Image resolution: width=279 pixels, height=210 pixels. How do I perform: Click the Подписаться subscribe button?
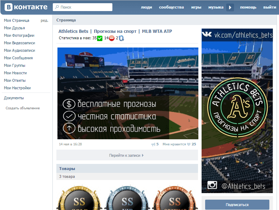click(237, 205)
